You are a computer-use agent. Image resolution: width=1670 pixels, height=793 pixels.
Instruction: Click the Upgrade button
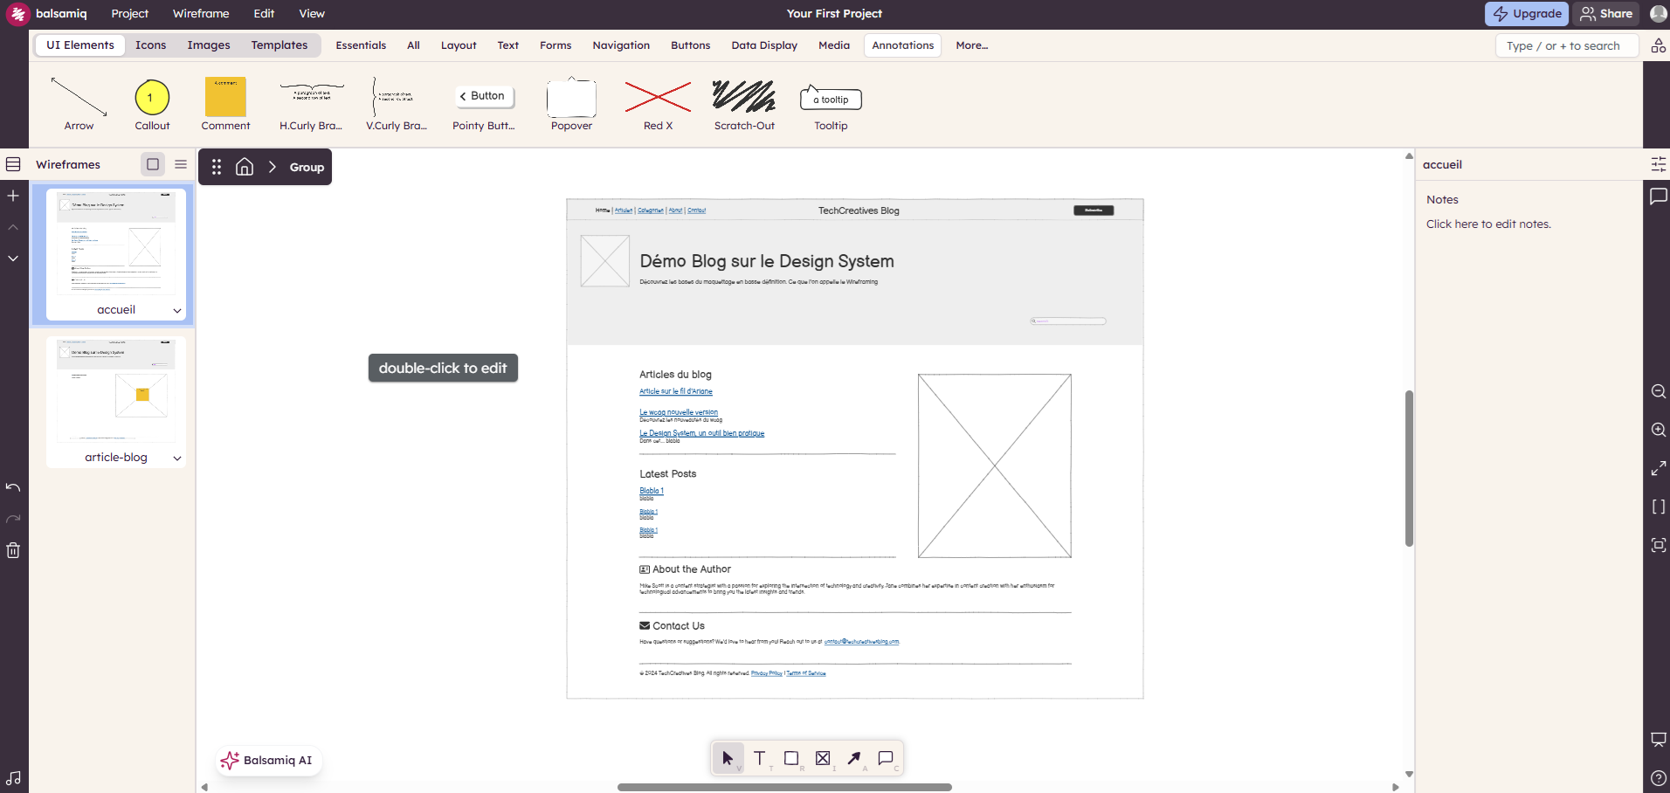pos(1527,14)
